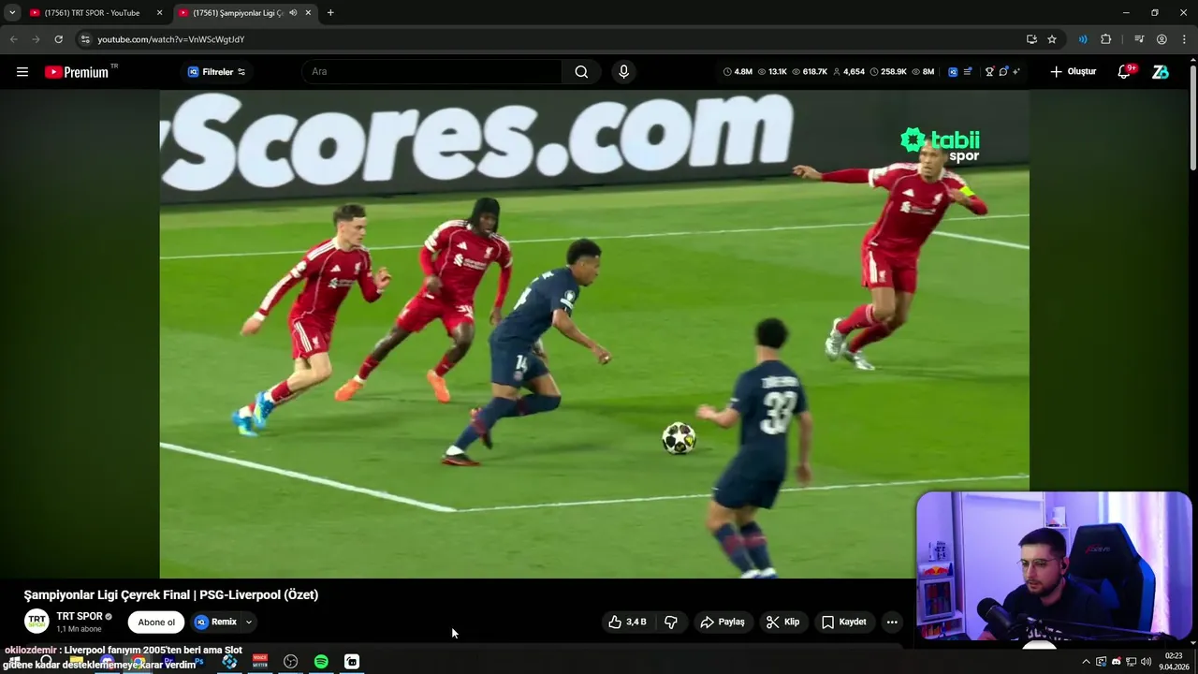Viewport: 1198px width, 674px height.
Task: Close the TRT SPOR - YouTube tab
Action: tap(159, 13)
